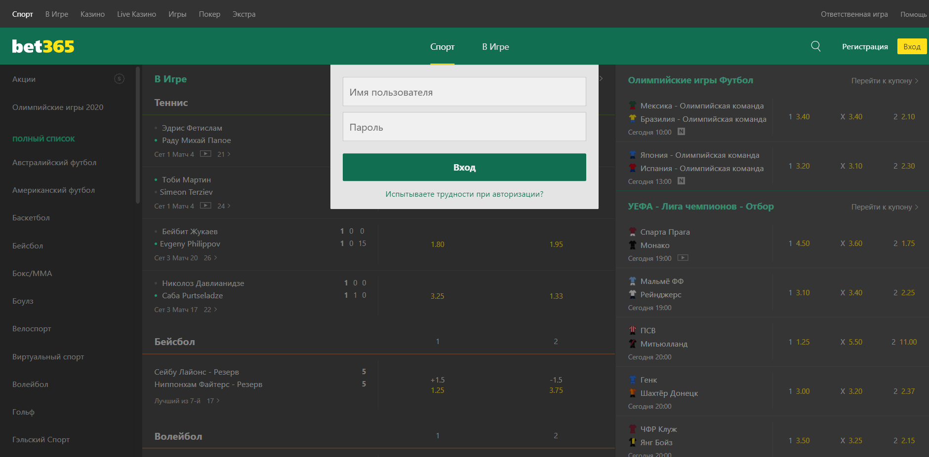
Task: Click video icon under Спарта Прага vs Монако
Action: tap(683, 258)
